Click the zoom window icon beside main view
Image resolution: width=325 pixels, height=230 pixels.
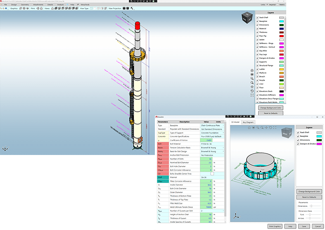click(252, 79)
